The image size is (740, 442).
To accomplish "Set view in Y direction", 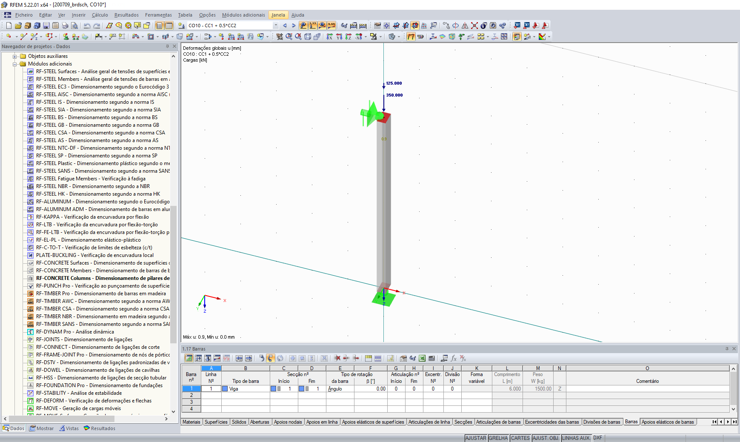I will 339,37.
